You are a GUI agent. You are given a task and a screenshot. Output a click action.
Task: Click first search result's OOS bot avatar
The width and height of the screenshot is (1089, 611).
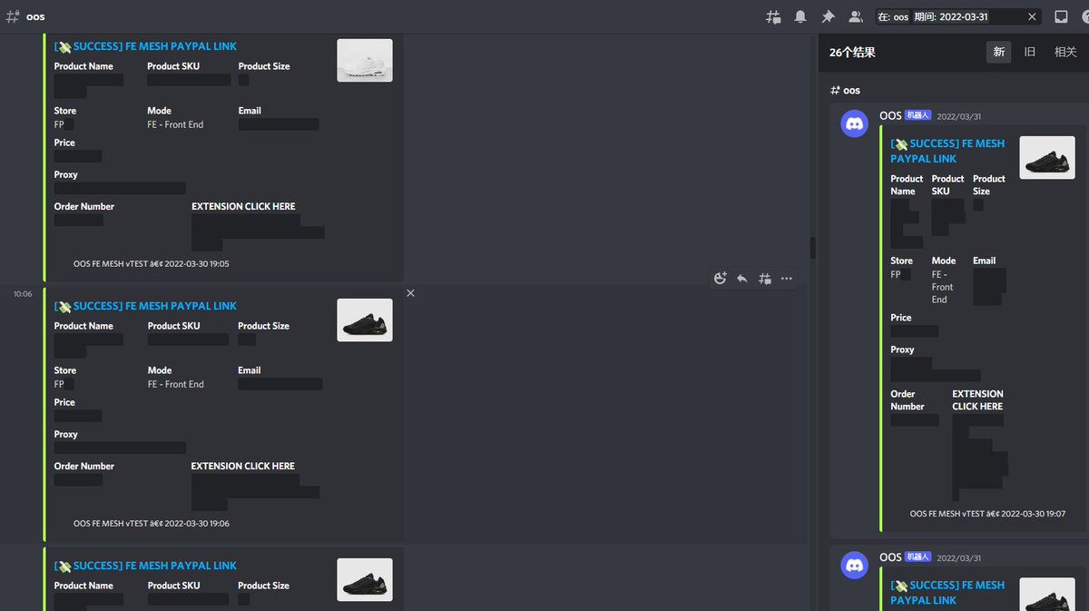[854, 123]
